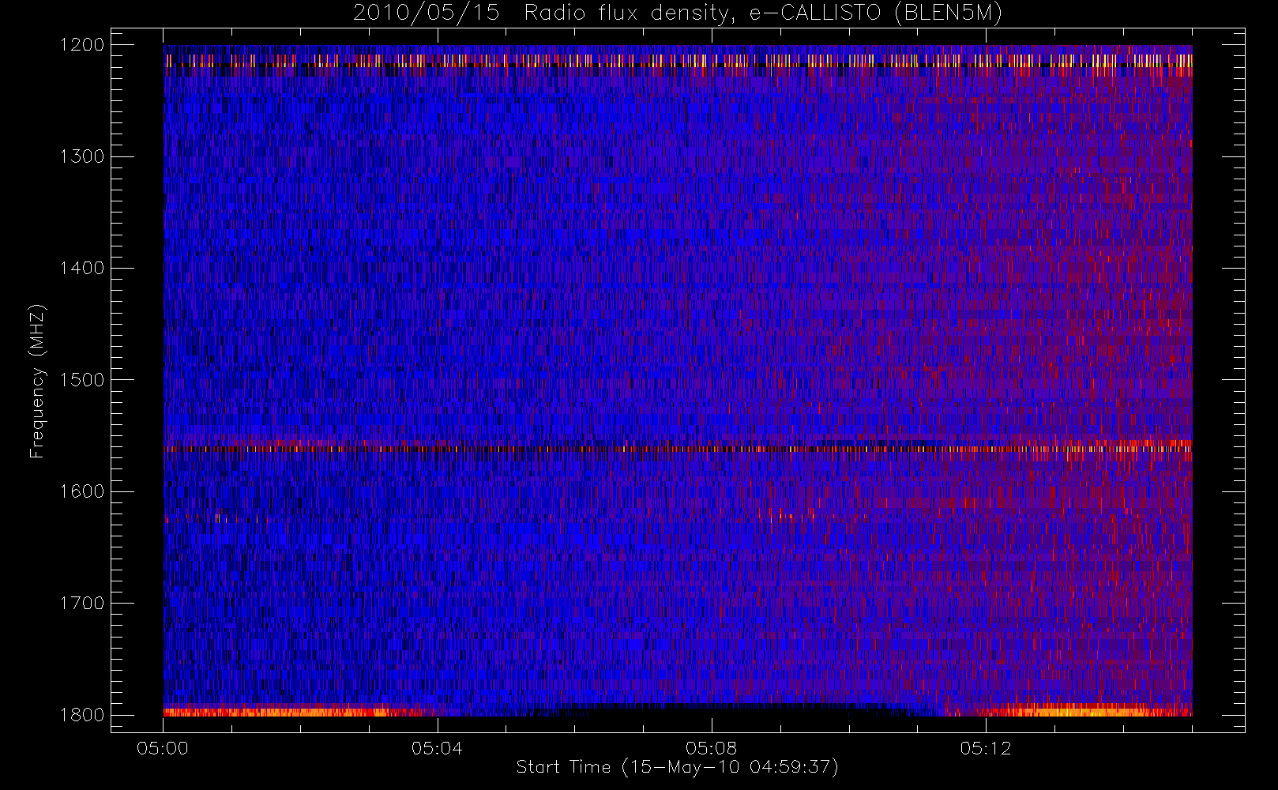1278x790 pixels.
Task: Click the 05:04 time tick label
Action: pyautogui.click(x=437, y=748)
